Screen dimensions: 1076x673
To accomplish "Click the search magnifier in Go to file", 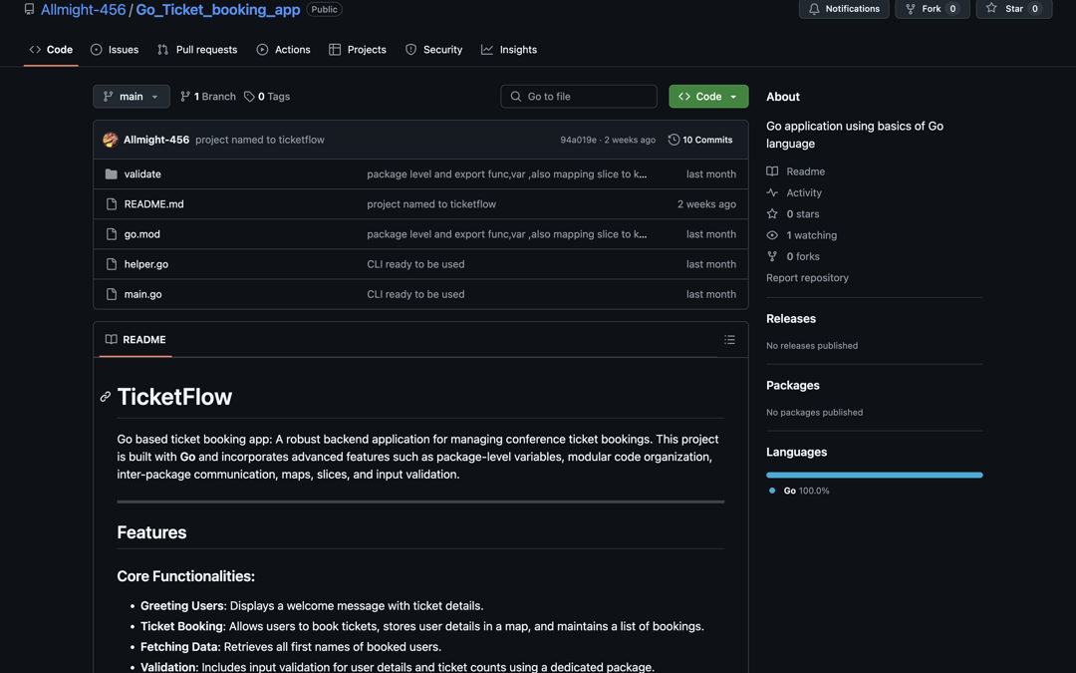I will coord(516,97).
